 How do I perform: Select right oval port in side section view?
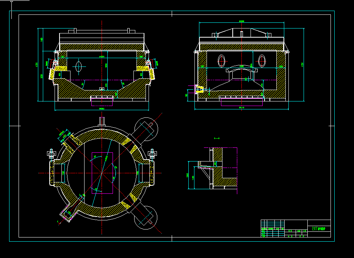click(262, 61)
